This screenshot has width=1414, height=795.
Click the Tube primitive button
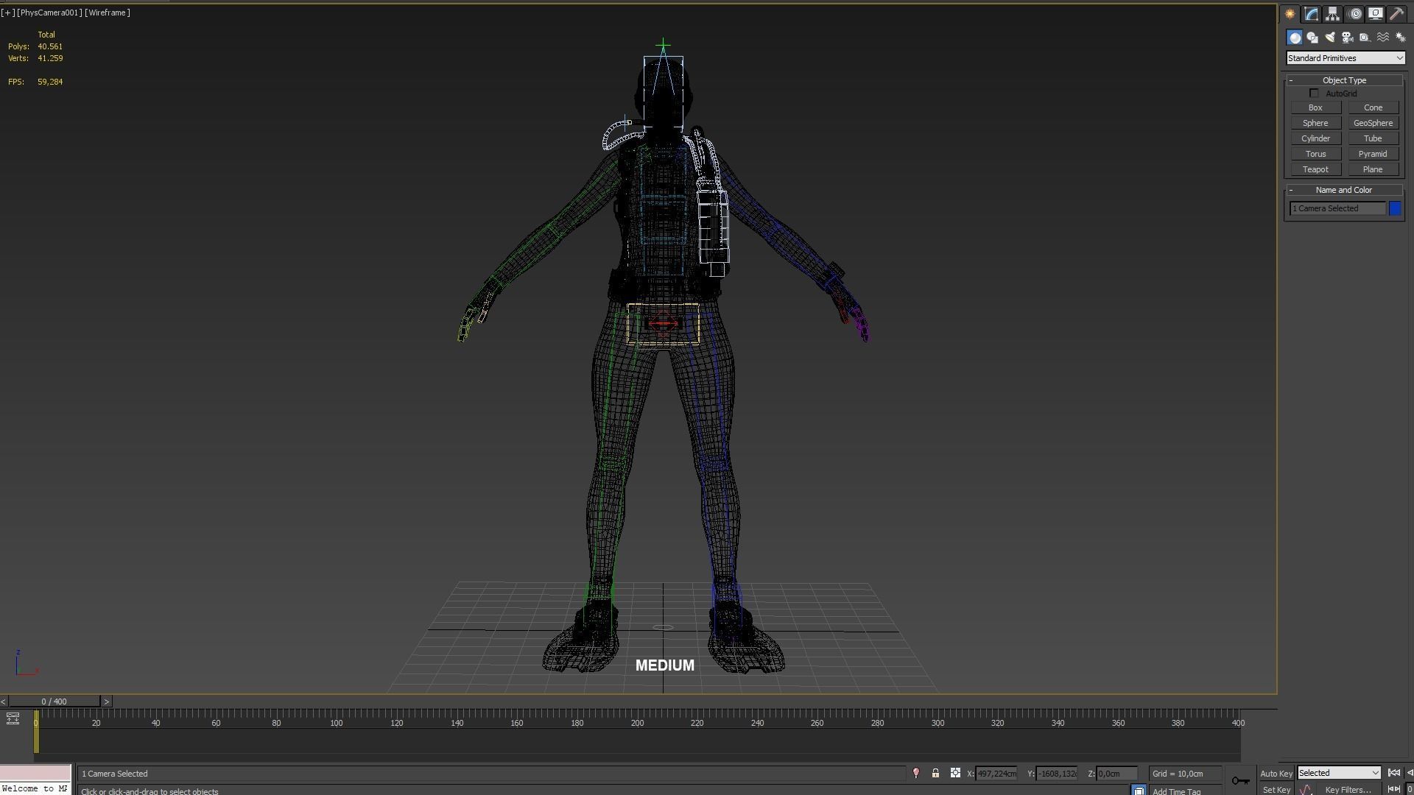[x=1373, y=138]
